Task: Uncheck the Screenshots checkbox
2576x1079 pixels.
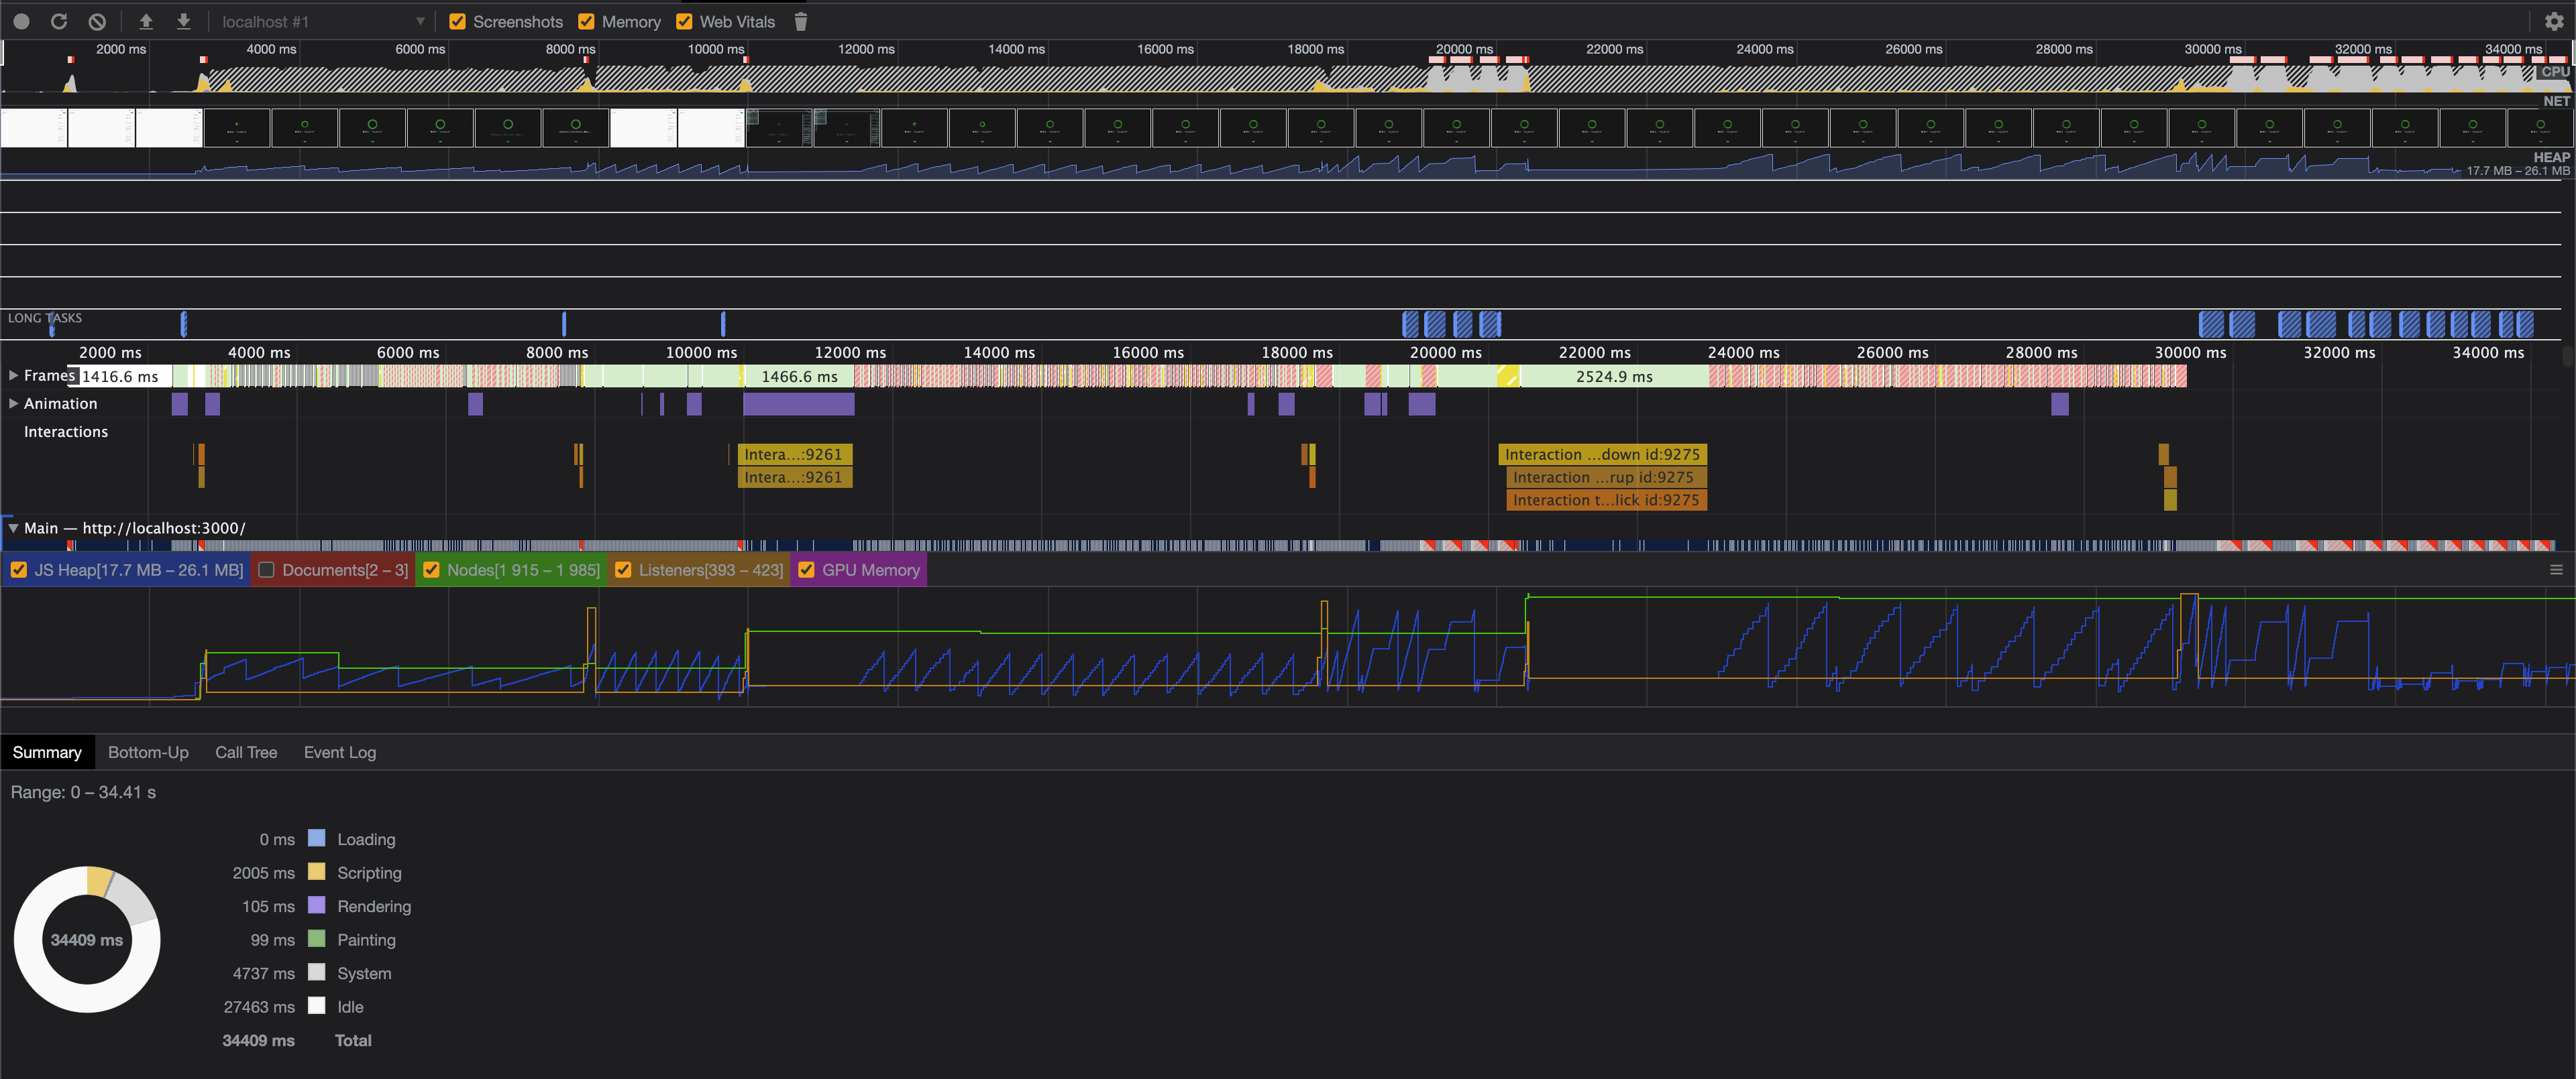Action: (458, 21)
